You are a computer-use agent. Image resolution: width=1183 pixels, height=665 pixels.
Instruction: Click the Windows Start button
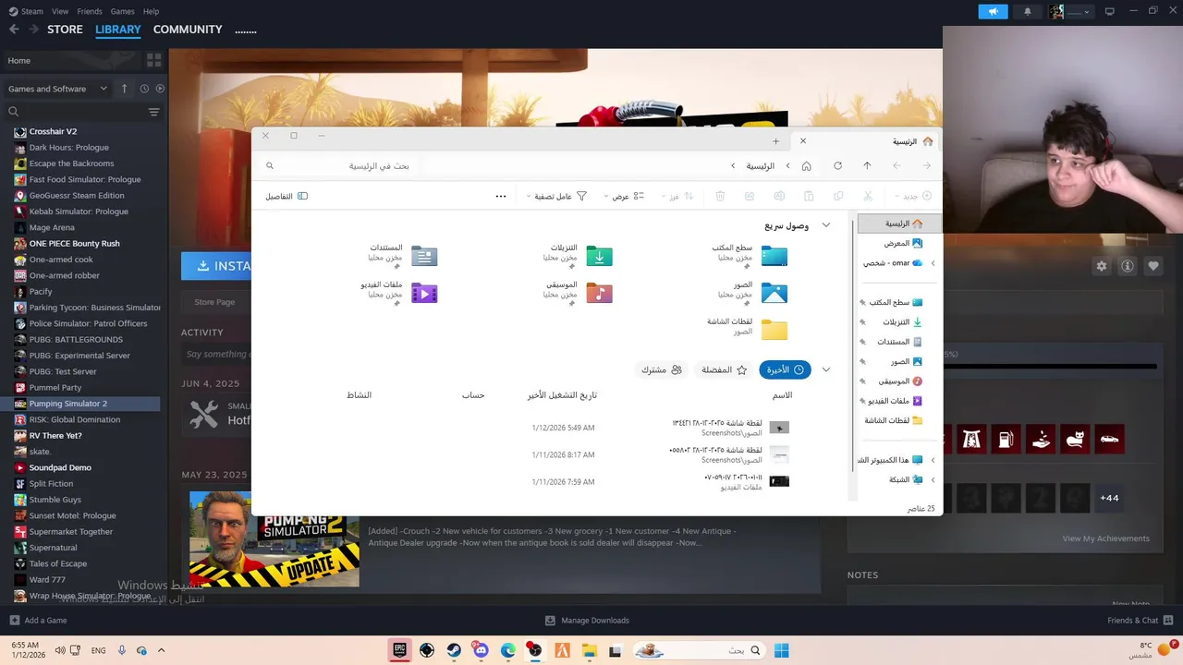coord(781,649)
